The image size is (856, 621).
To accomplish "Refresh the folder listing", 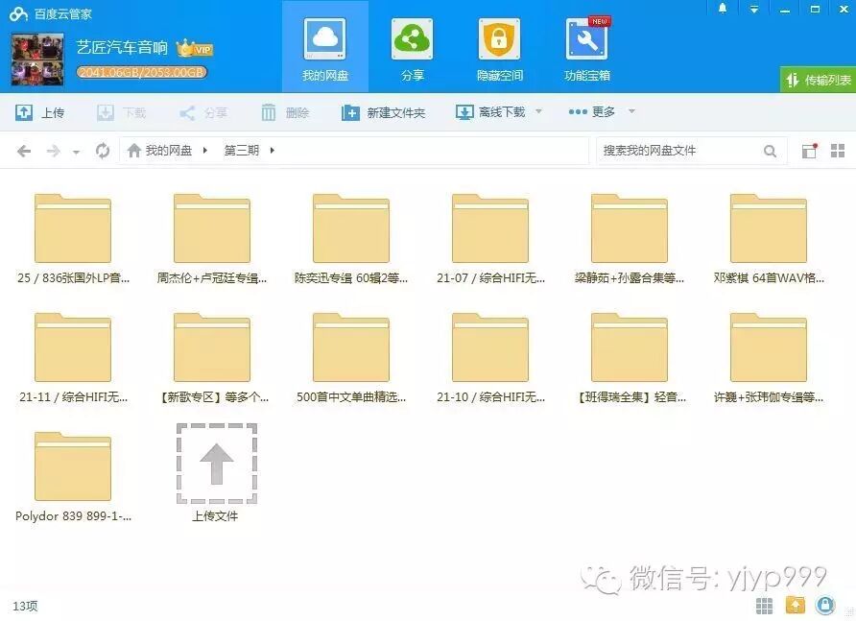I will point(102,150).
